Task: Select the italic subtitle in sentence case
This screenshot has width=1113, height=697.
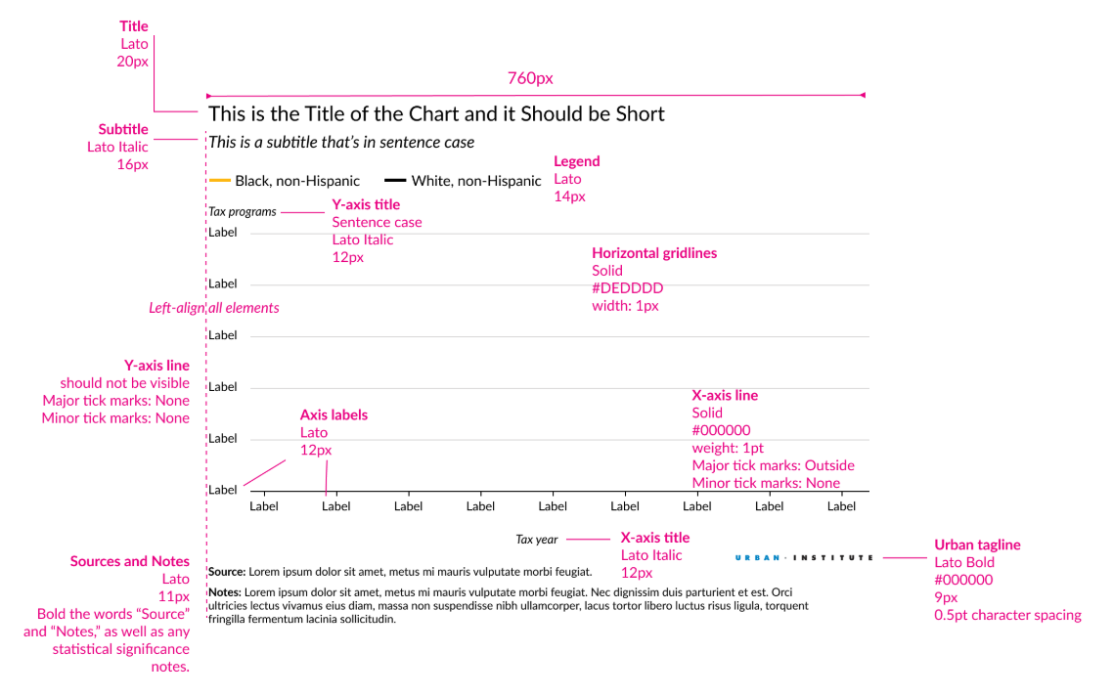Action: tap(341, 143)
